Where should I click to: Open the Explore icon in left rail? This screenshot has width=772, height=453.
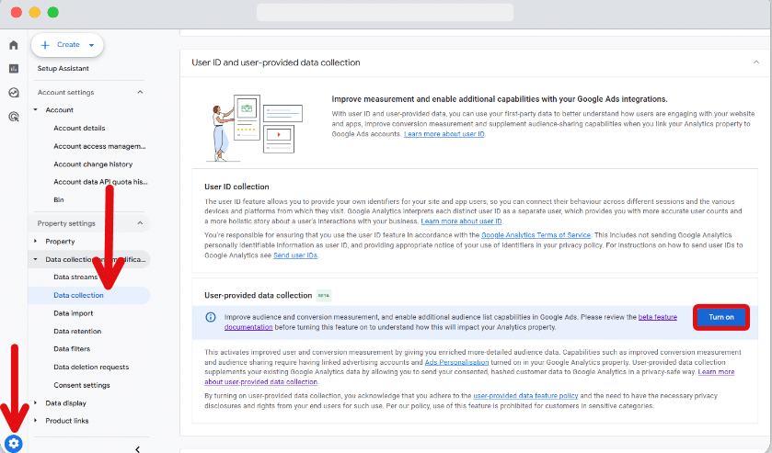(13, 93)
